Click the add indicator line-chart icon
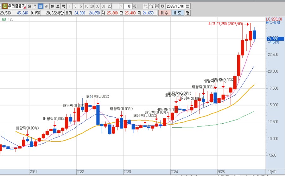 click(151, 6)
